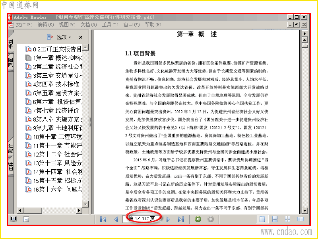Go to the next page
This screenshot has width=318, height=239.
pos(168,219)
